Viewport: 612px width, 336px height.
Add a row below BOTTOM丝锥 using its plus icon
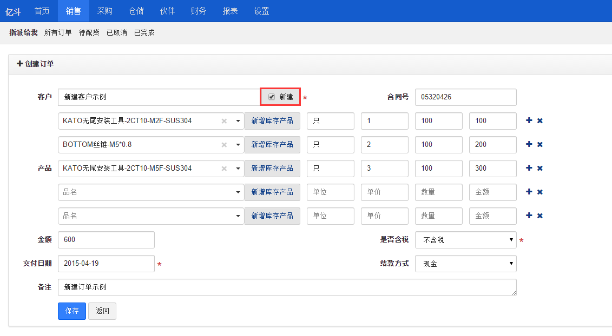tap(529, 144)
